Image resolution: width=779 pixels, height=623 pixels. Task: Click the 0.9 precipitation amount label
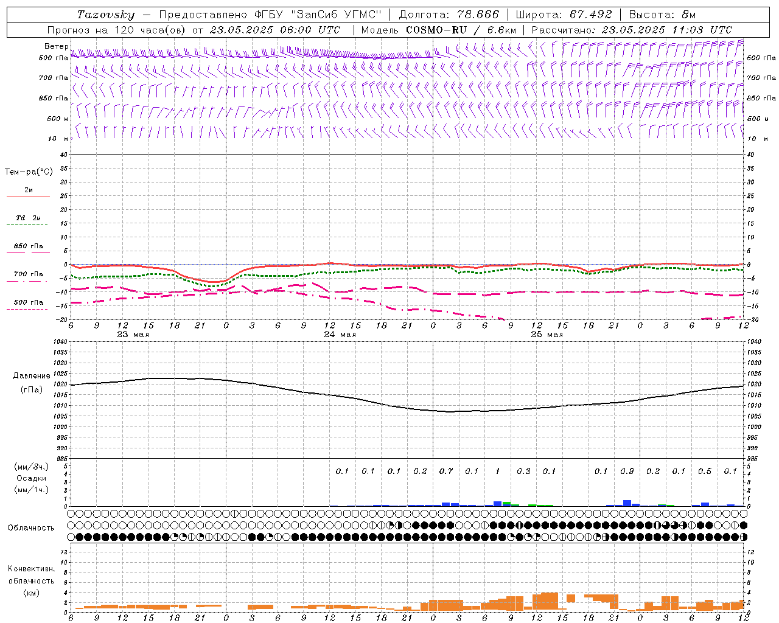627,471
